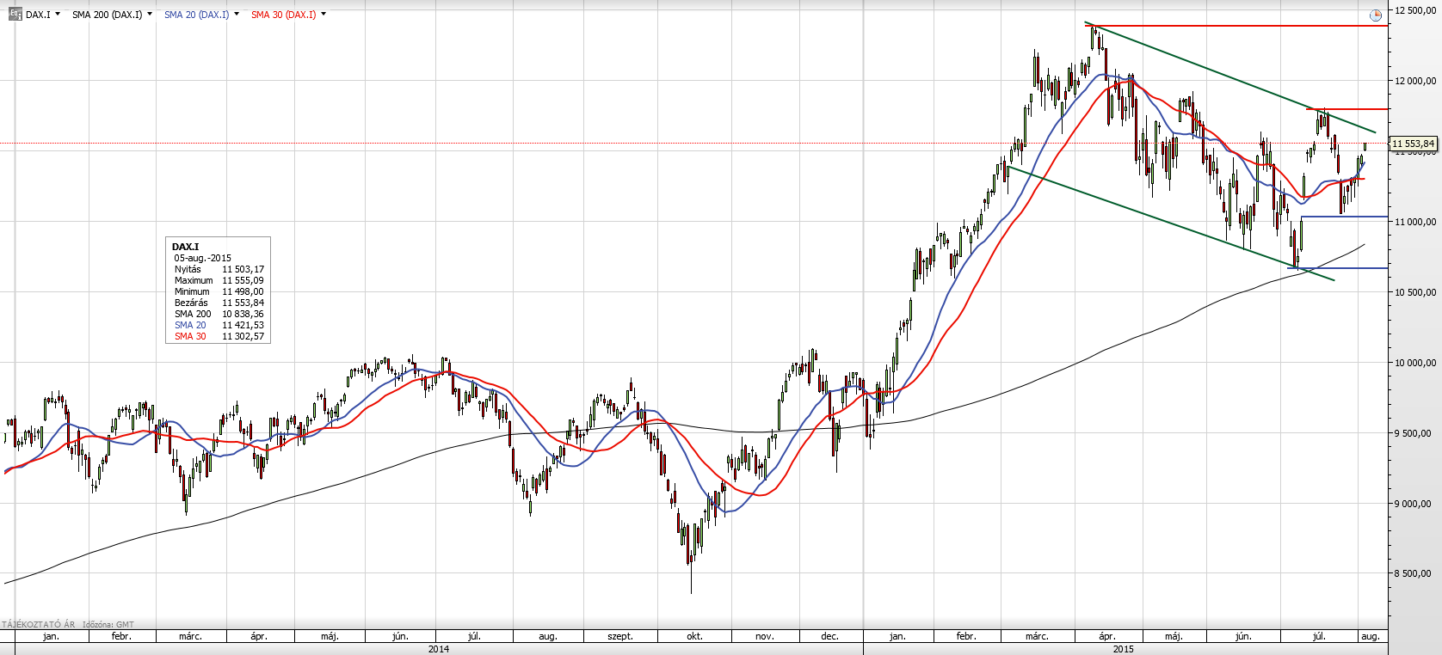
Task: Click the dec. month label on time axis
Action: point(829,637)
